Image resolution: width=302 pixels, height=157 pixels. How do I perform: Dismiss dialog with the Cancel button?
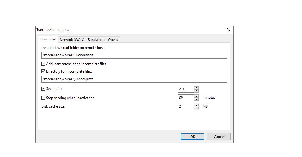(x=219, y=137)
